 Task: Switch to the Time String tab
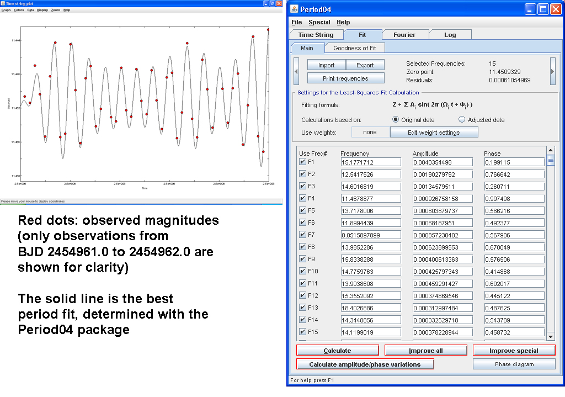pyautogui.click(x=316, y=35)
